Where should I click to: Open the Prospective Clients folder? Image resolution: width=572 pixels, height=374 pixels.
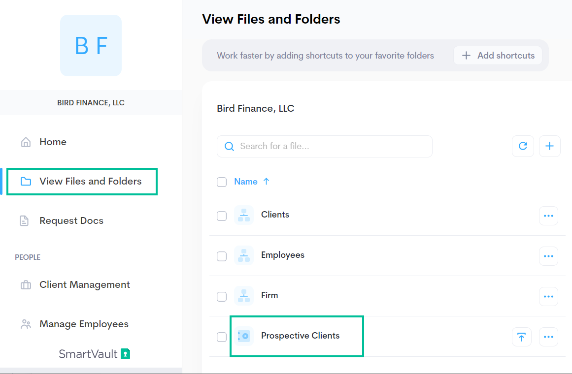click(x=300, y=336)
